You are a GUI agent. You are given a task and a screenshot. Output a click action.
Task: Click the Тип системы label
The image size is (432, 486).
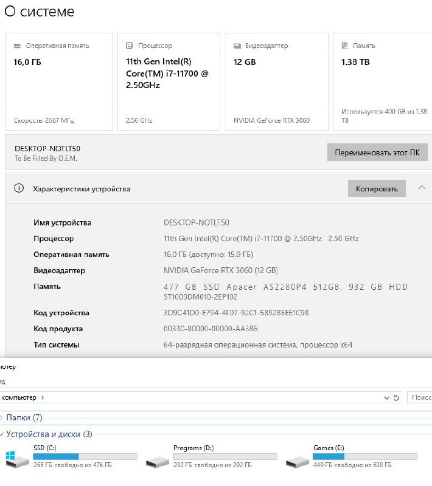tap(56, 344)
